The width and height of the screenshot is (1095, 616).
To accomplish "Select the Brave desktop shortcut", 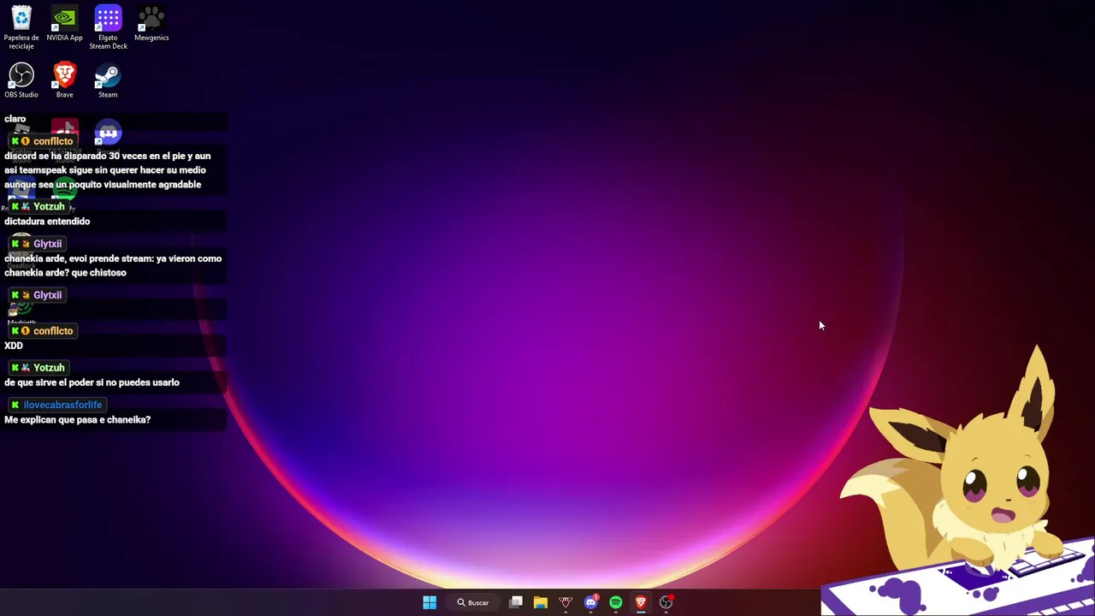I will [65, 80].
